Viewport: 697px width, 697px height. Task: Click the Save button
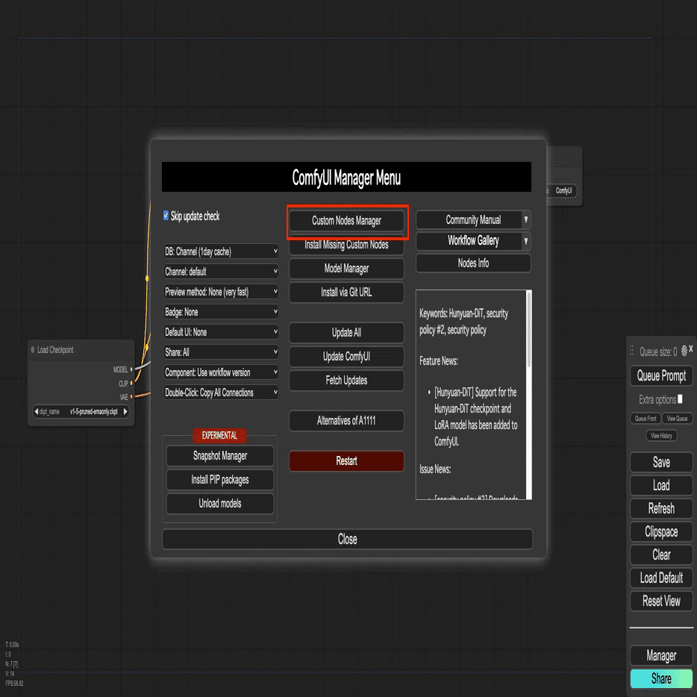pos(661,462)
